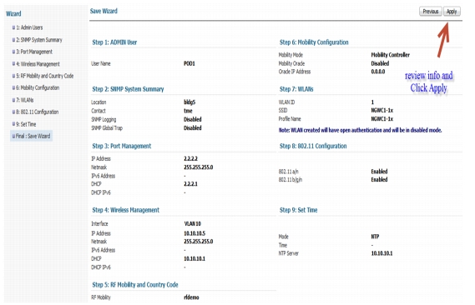Click the Step 9: Set Time heading

tap(298, 210)
